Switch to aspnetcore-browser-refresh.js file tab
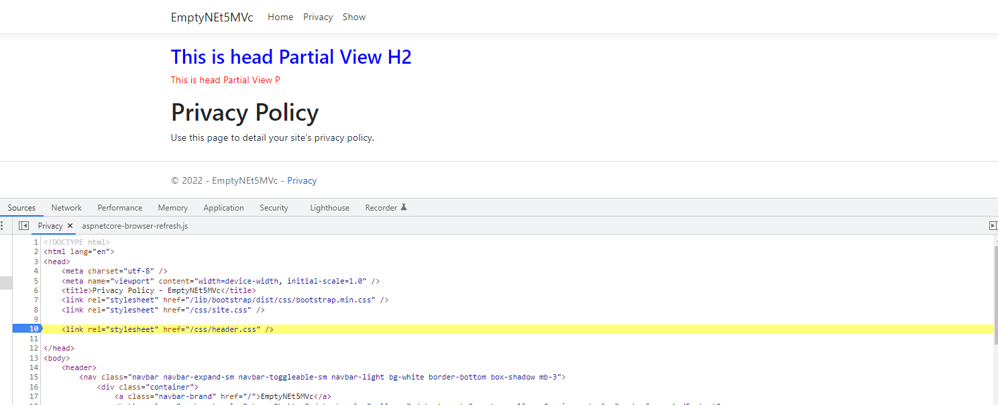This screenshot has height=405, width=998. [135, 226]
